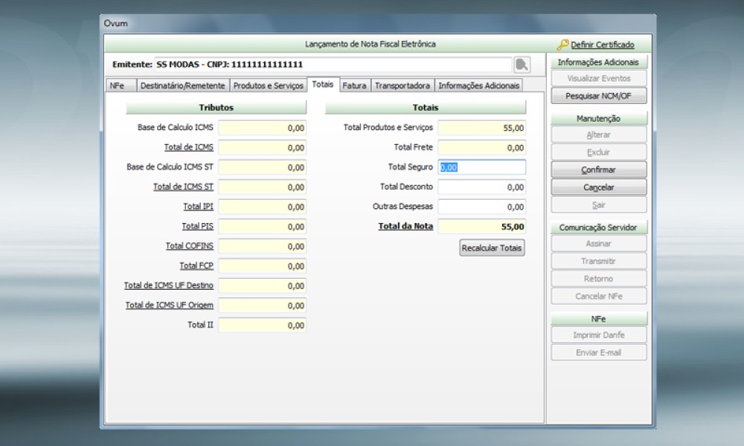Click the Total da Nota label

click(405, 226)
